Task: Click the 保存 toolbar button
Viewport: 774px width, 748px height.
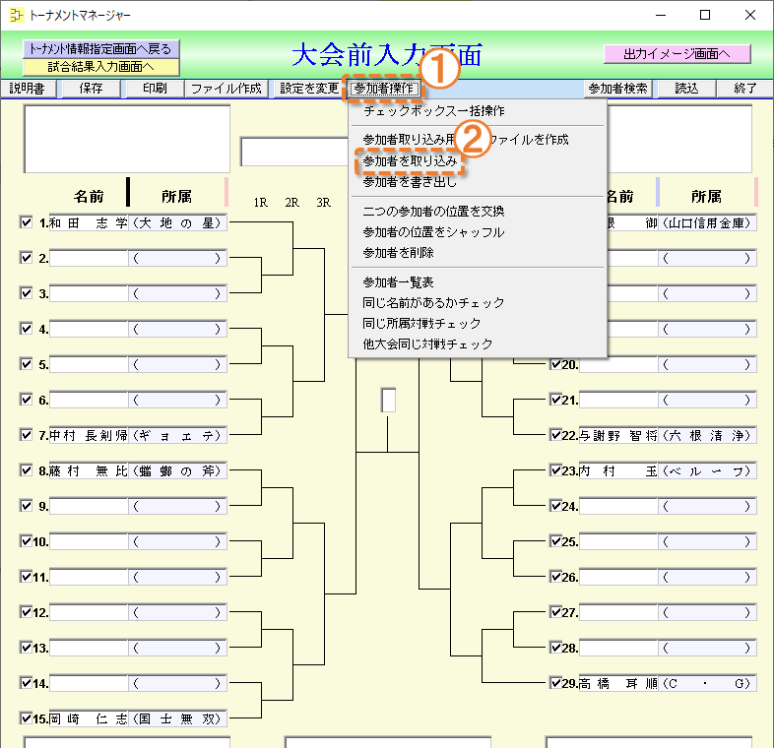Action: (91, 89)
